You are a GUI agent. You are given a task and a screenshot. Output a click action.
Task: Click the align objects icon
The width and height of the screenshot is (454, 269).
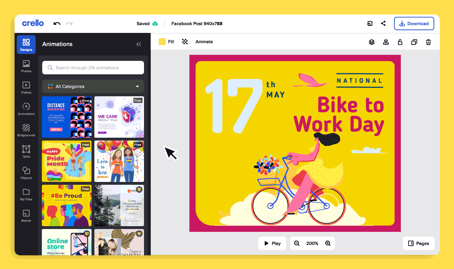386,42
